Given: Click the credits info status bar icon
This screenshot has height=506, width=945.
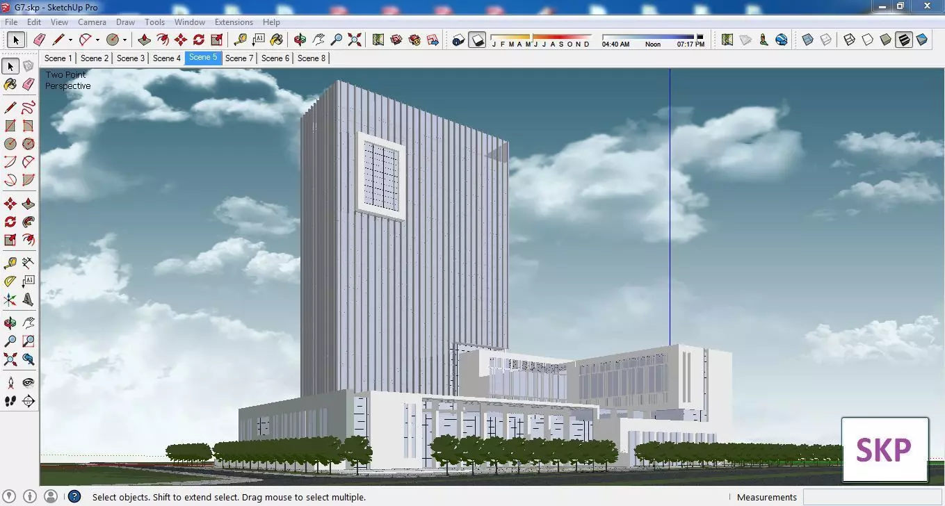Looking at the screenshot, I should pos(30,496).
